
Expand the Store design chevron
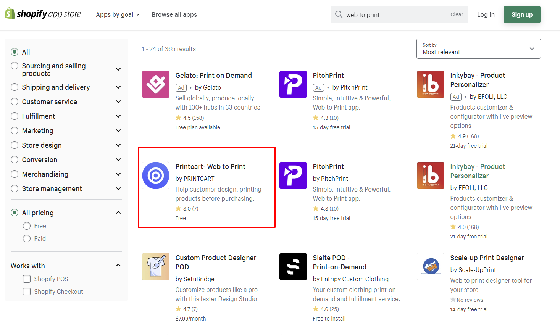[x=118, y=145]
